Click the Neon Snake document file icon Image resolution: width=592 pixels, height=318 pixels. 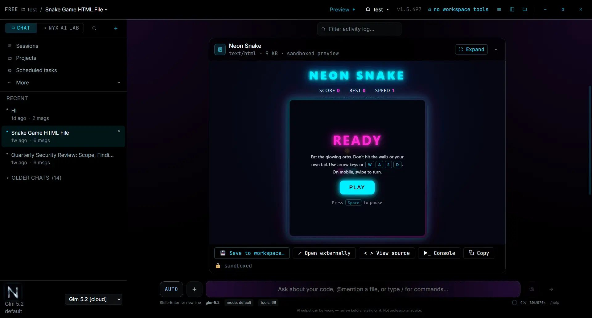click(220, 49)
